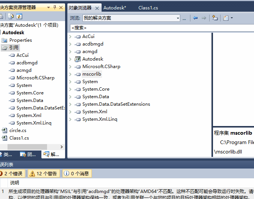Expand the System.Core node in Object Browser
The width and height of the screenshot is (254, 199).
click(x=70, y=89)
